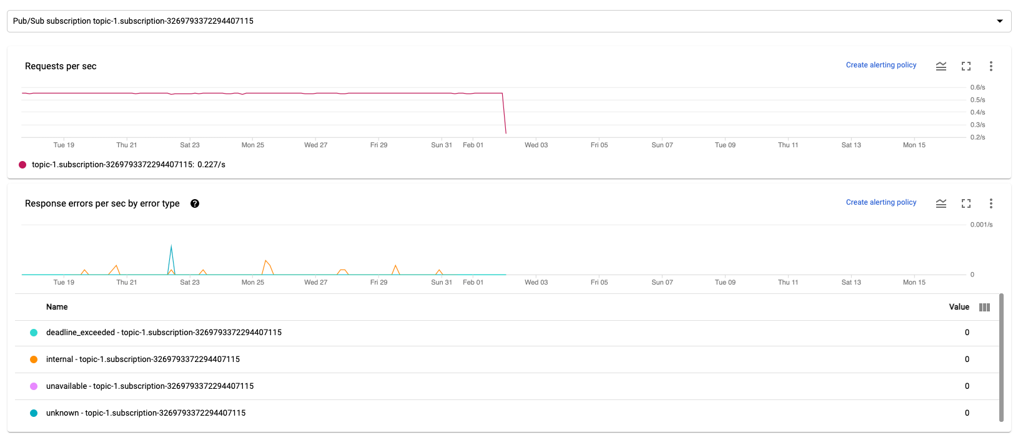The width and height of the screenshot is (1018, 435).
Task: Toggle deadline_exceeded series color dot
Action: pyautogui.click(x=34, y=333)
